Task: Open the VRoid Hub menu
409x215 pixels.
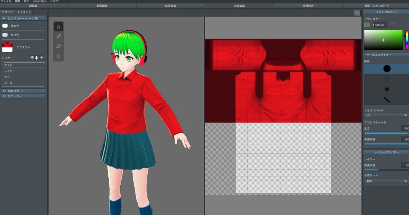Action: [x=40, y=1]
